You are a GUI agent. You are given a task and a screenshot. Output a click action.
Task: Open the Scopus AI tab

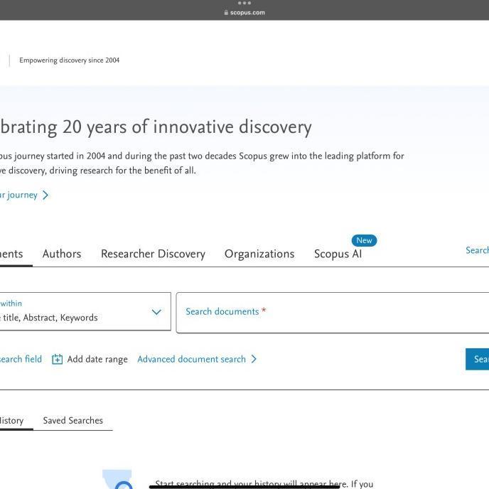click(x=338, y=254)
